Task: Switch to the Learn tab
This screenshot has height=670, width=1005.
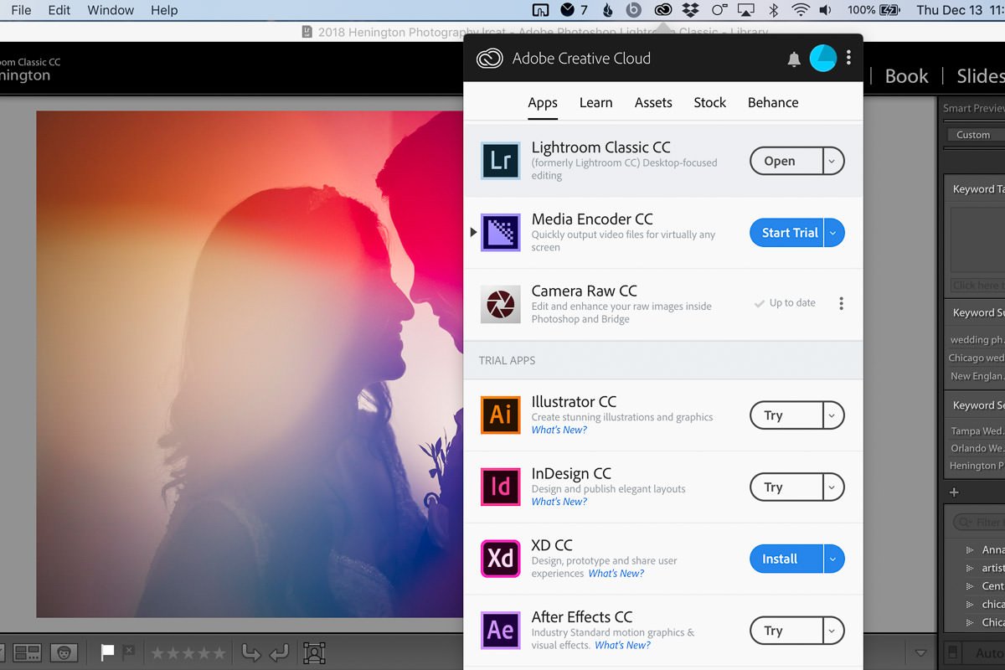Action: (595, 102)
